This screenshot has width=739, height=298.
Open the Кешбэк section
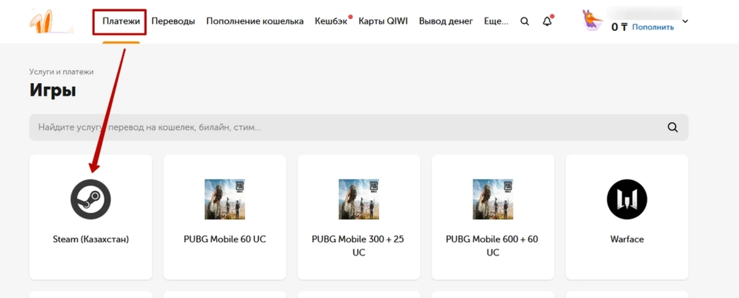(x=331, y=21)
